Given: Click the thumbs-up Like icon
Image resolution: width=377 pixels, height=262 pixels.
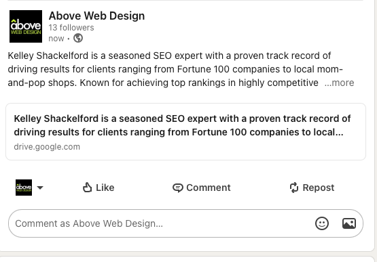Looking at the screenshot, I should 87,188.
